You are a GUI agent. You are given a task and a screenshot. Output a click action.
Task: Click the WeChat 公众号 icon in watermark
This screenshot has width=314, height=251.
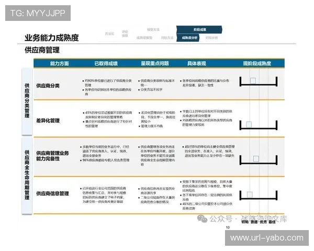tap(201, 219)
